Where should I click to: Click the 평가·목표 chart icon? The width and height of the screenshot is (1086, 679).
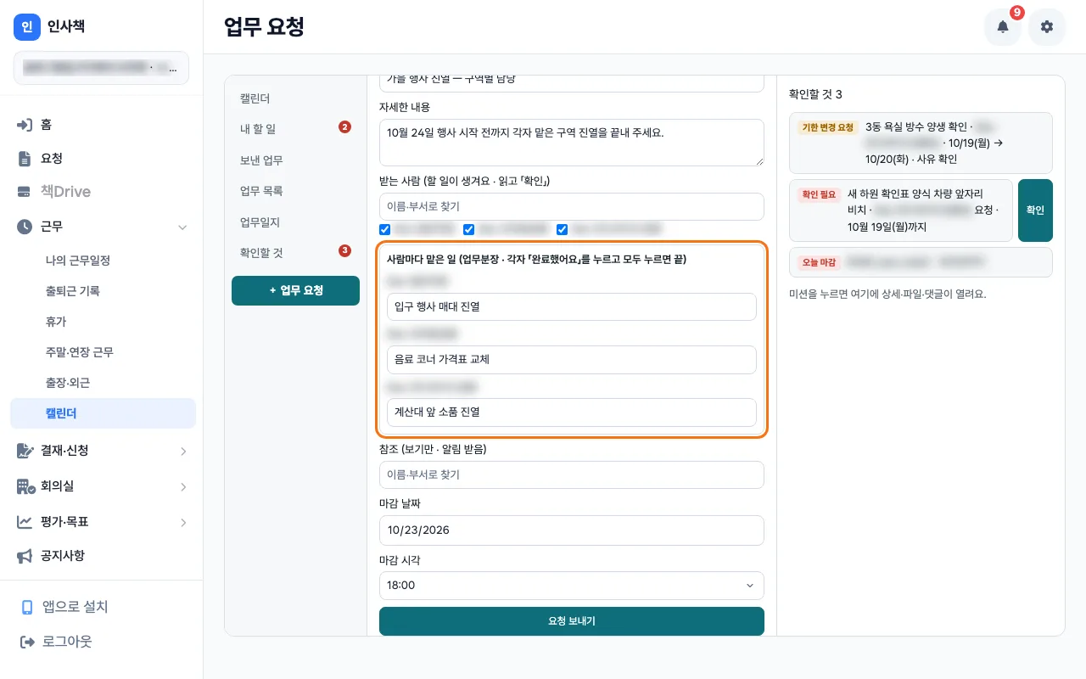pyautogui.click(x=25, y=522)
